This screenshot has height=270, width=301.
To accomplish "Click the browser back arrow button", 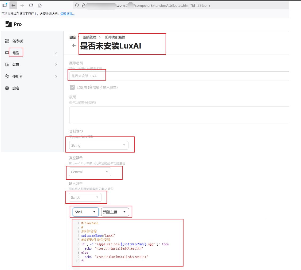I will tap(13, 5).
